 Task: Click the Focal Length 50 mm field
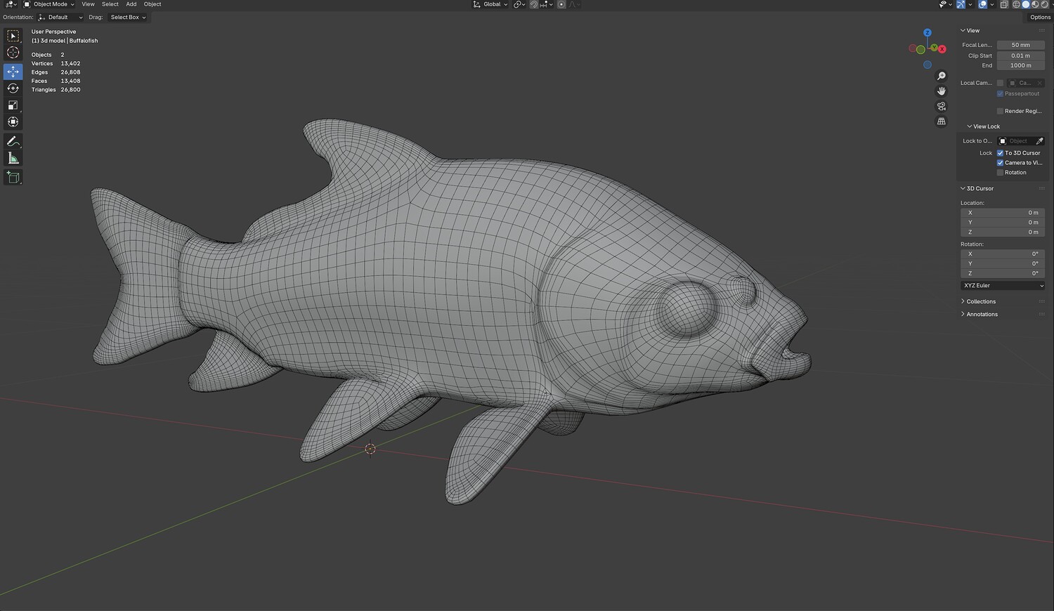click(x=1020, y=45)
